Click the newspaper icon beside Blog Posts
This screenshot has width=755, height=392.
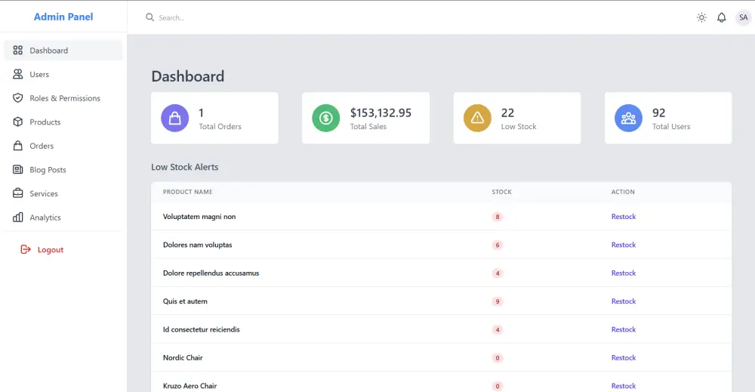18,169
